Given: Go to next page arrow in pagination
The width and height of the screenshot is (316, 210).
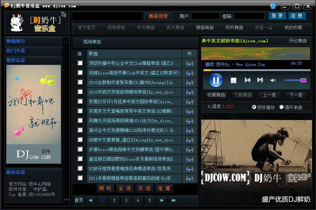Looking at the screenshot, I should (162, 200).
